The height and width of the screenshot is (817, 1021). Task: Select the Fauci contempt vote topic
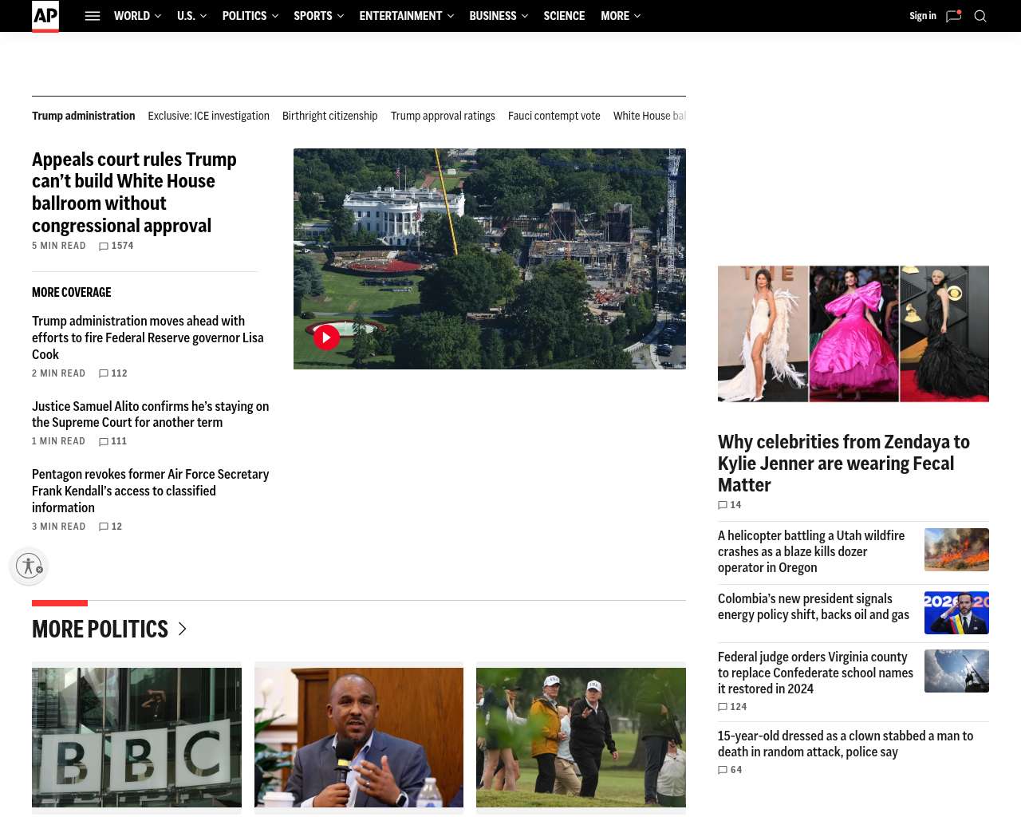click(x=554, y=116)
